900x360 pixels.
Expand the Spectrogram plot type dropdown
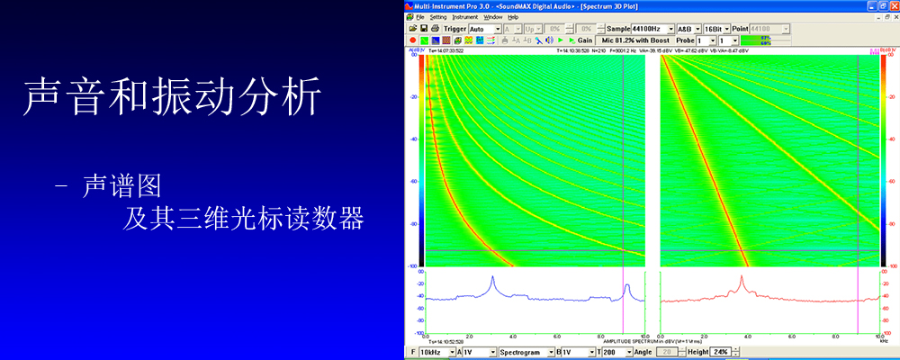[x=551, y=352]
